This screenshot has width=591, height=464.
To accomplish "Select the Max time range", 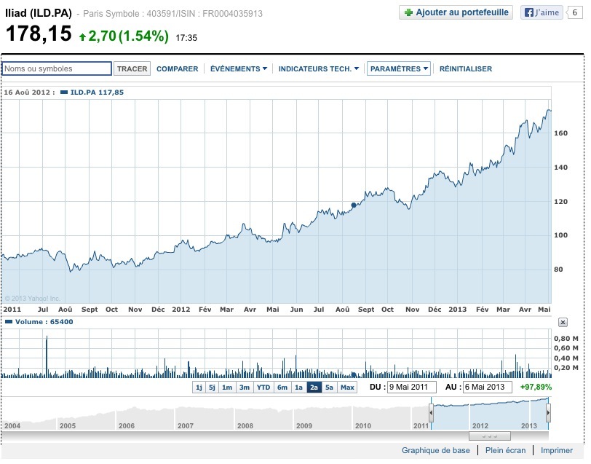I will [347, 388].
